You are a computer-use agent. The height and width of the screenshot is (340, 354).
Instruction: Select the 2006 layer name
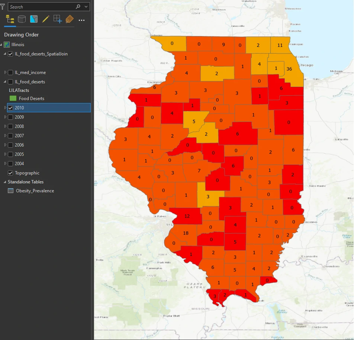coord(19,145)
